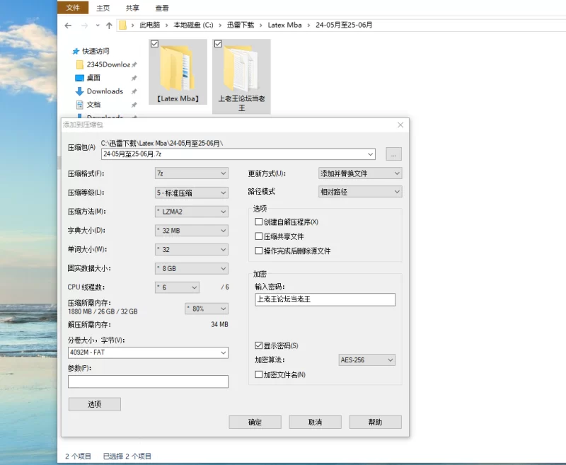Open the memory usage 80% dropdown
566x465 pixels.
pos(207,309)
